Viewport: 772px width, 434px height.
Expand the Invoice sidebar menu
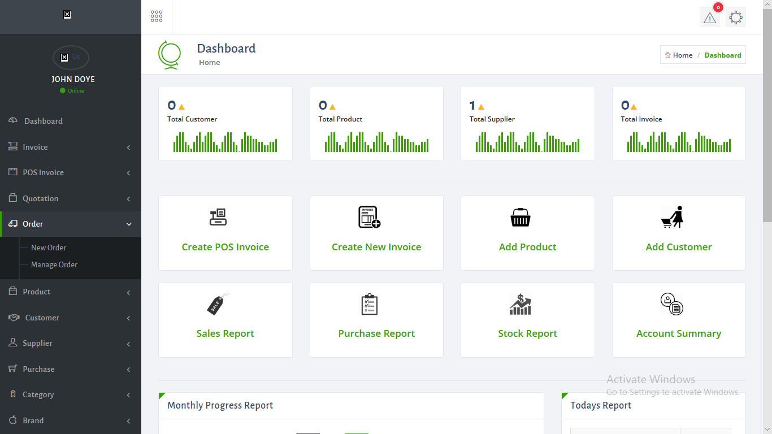pos(71,147)
